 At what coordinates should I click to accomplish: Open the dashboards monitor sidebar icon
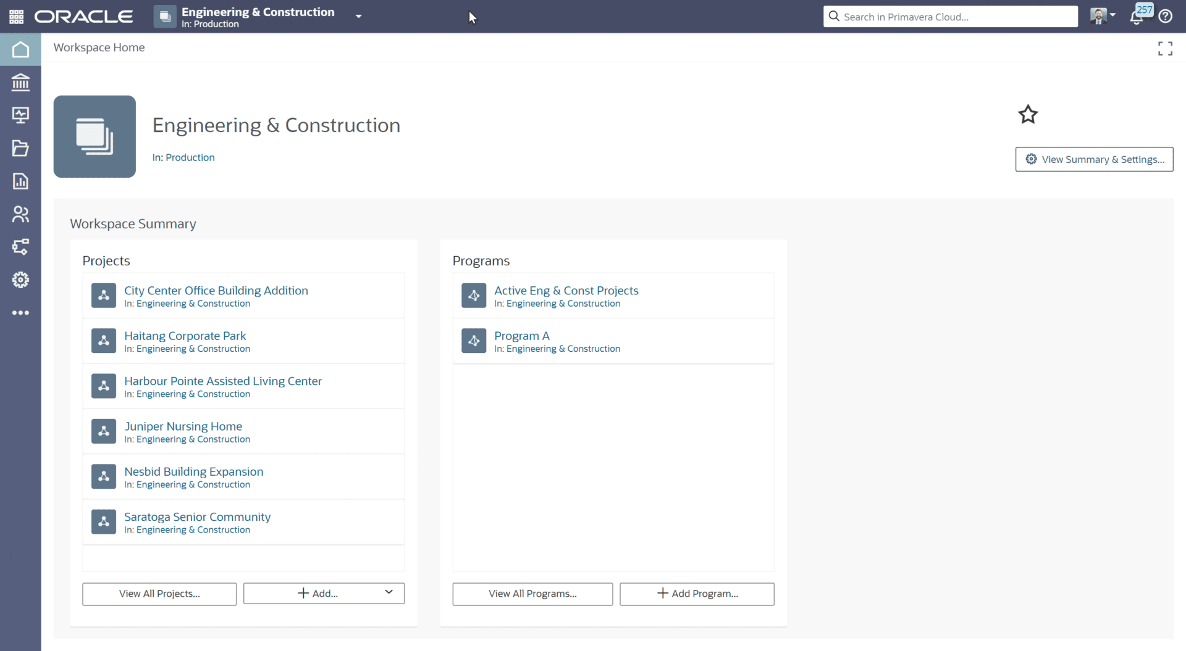20,115
